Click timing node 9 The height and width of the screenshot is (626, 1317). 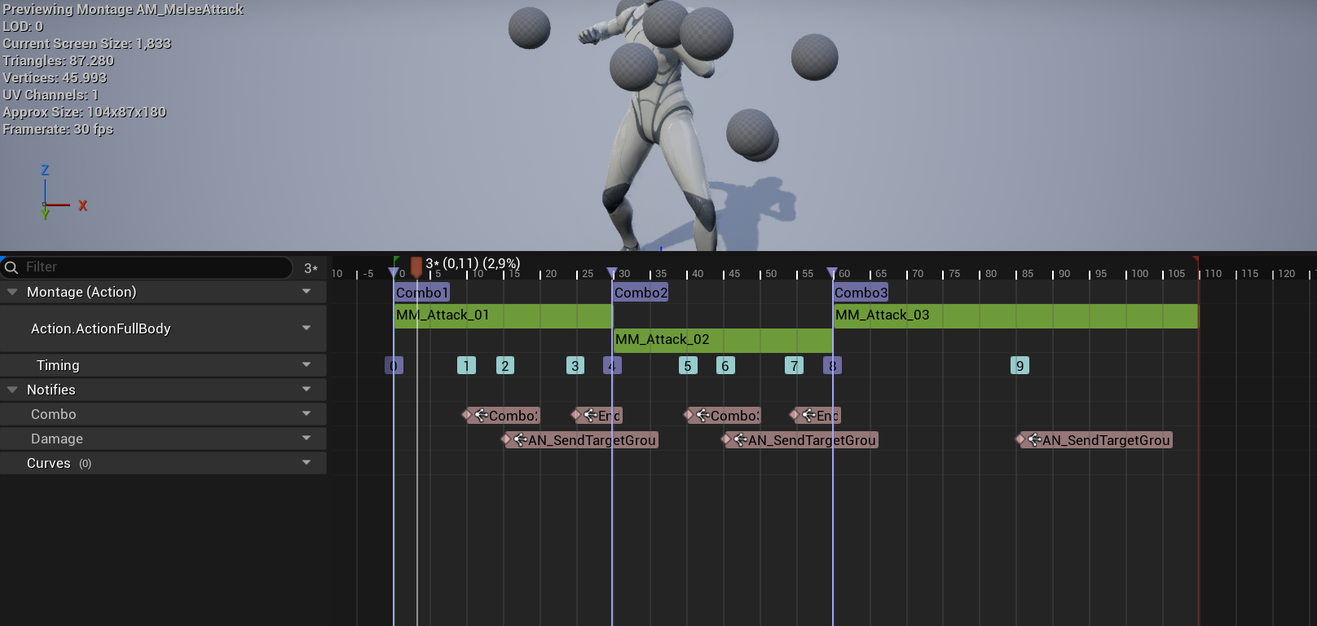click(x=1020, y=366)
